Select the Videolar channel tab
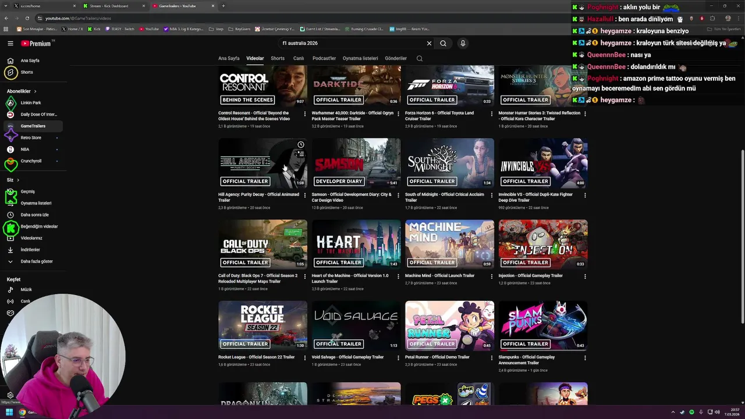This screenshot has width=745, height=419. tap(255, 58)
